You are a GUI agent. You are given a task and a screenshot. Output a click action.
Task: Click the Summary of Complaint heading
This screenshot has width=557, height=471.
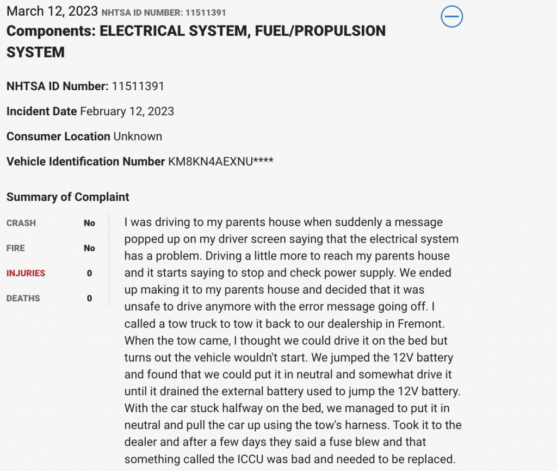[68, 197]
